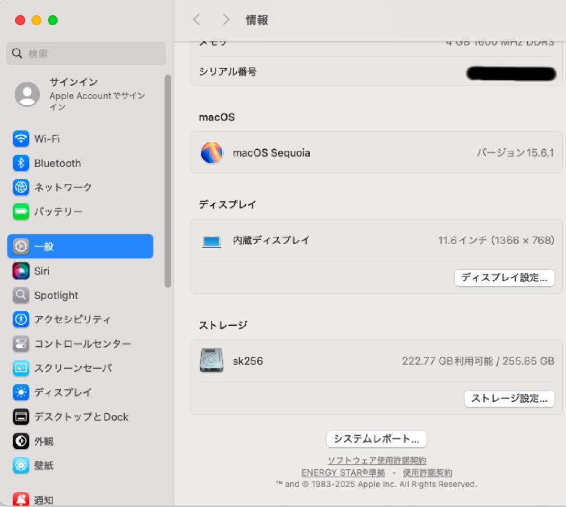Open Wi-Fi settings from the sidebar
The height and width of the screenshot is (507, 566).
[x=47, y=139]
